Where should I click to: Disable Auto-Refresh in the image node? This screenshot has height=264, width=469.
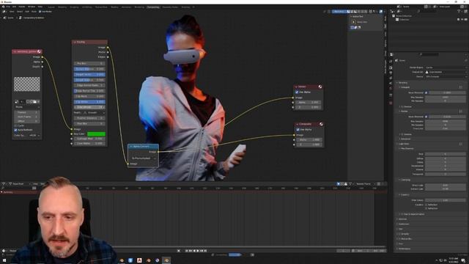click(15, 130)
